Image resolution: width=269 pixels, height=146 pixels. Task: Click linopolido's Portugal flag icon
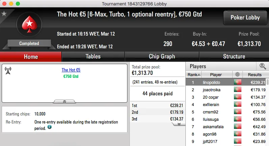(238, 82)
